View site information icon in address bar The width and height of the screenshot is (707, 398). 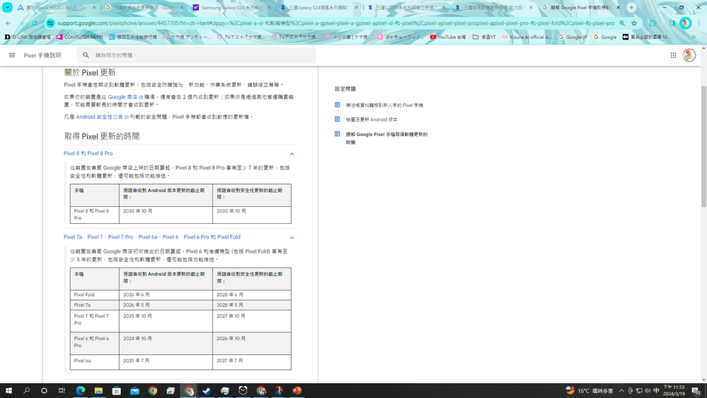pyautogui.click(x=50, y=23)
